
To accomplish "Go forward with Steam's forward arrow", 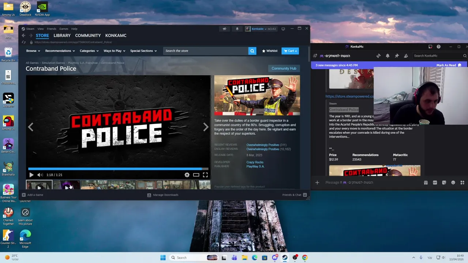I will (x=30, y=35).
